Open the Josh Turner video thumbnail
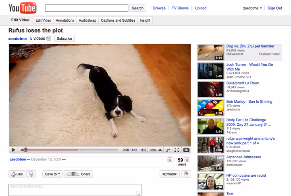This screenshot has height=196, width=291. click(x=210, y=71)
